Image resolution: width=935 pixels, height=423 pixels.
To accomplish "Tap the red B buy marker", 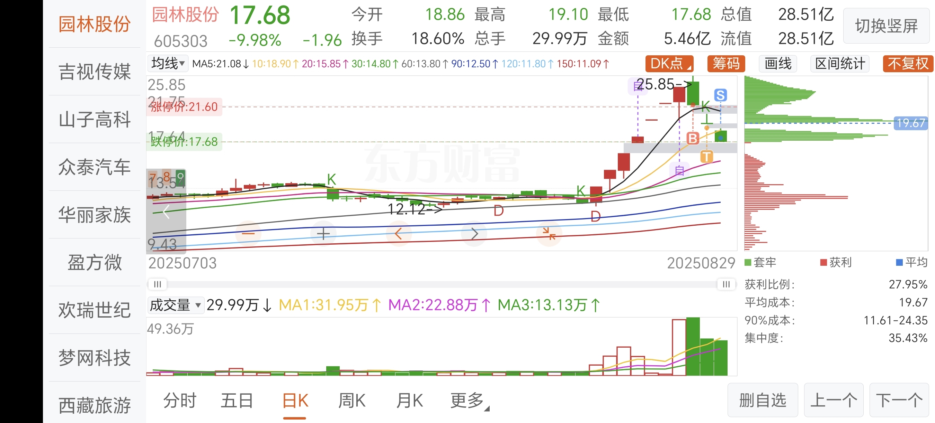I will click(x=693, y=138).
